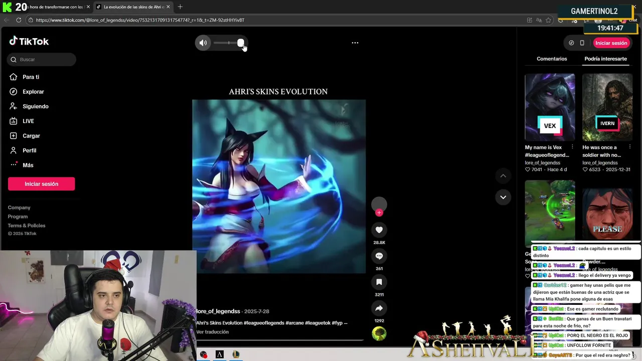Click the Buscar search field
The width and height of the screenshot is (642, 361).
tap(42, 60)
